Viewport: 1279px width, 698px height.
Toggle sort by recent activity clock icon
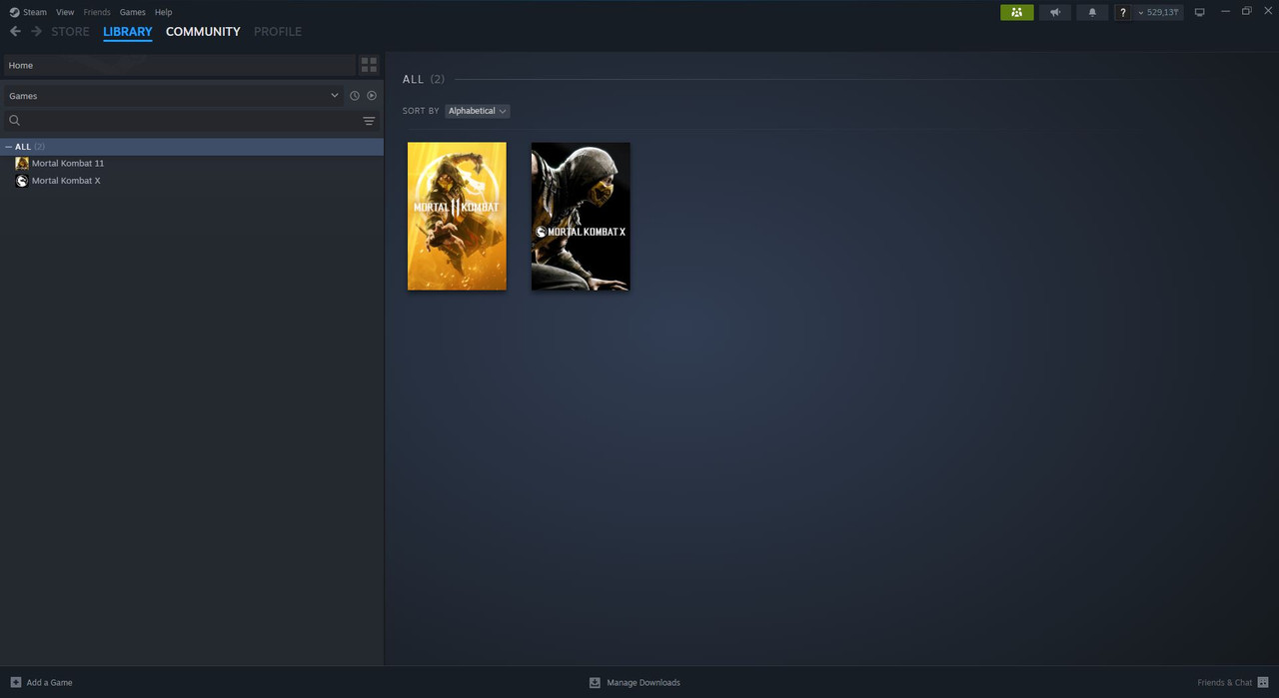coord(355,96)
